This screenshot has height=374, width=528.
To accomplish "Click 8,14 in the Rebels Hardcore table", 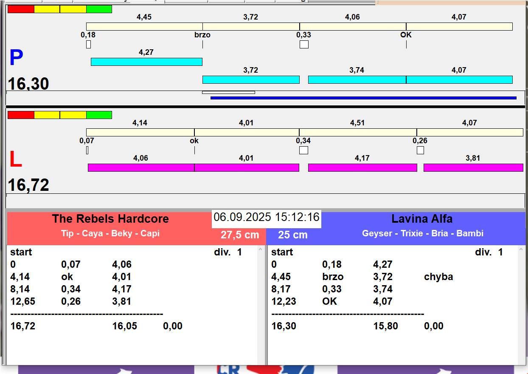I will 20,289.
